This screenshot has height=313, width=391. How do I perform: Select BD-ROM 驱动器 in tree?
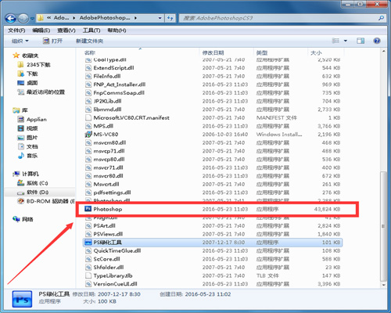pos(46,201)
